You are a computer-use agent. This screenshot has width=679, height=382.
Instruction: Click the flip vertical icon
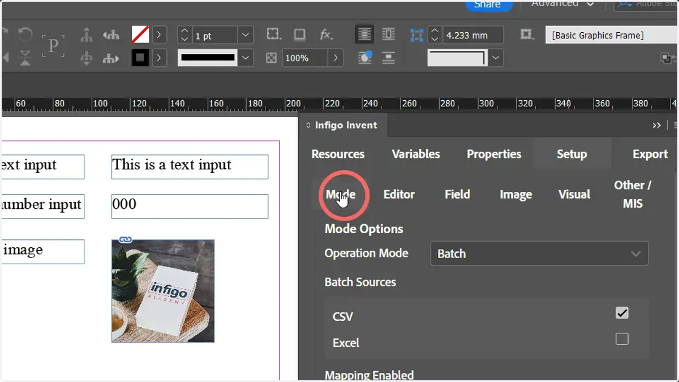click(x=25, y=58)
